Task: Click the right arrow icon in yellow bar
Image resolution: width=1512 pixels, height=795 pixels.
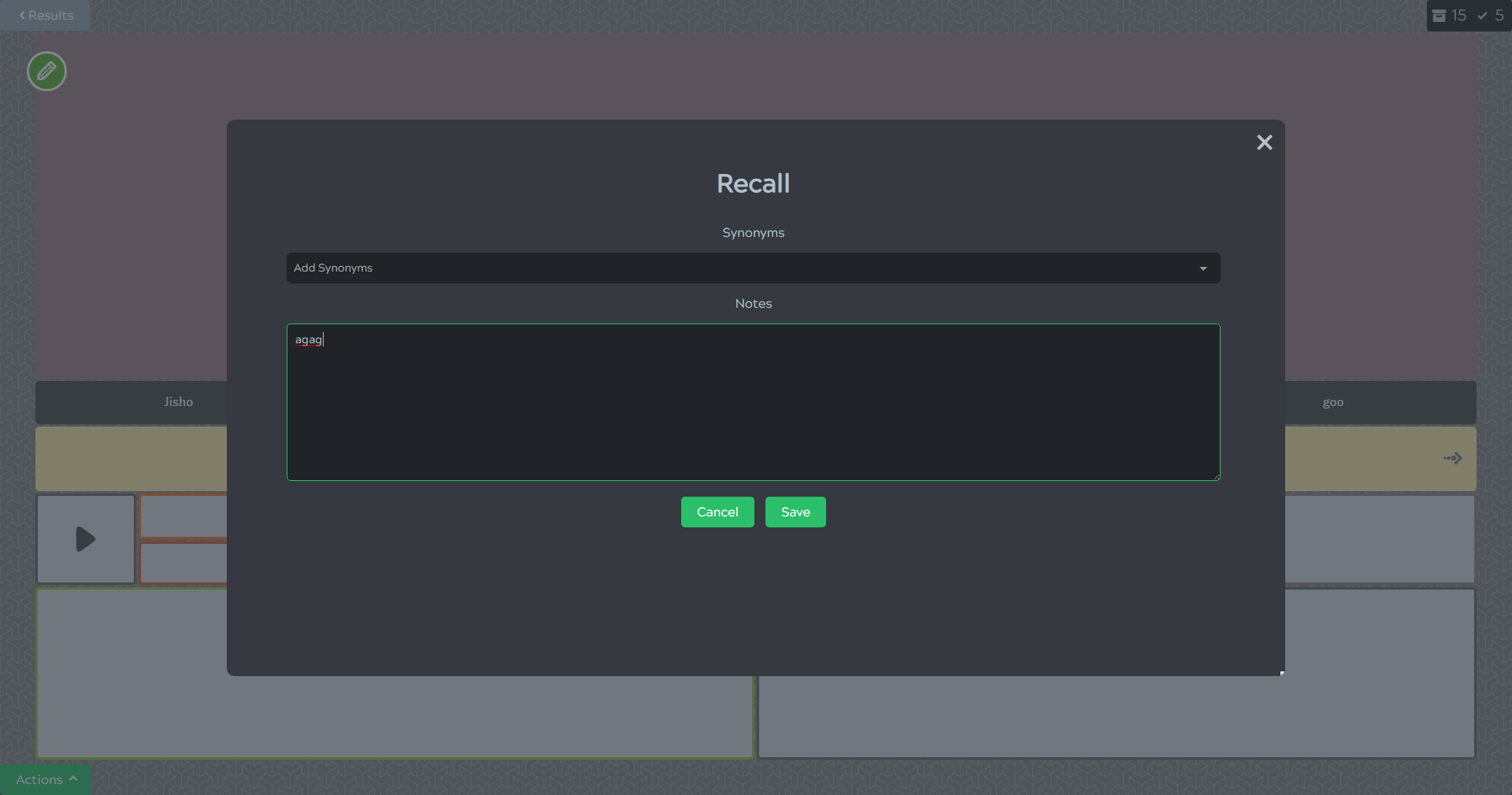Action: [x=1452, y=458]
